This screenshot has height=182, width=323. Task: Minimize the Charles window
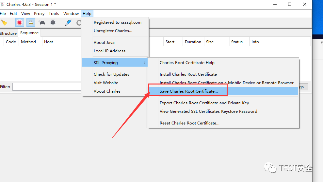[x=275, y=4]
